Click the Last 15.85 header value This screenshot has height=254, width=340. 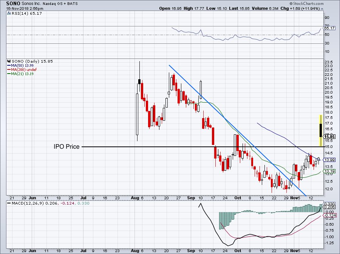coord(240,8)
